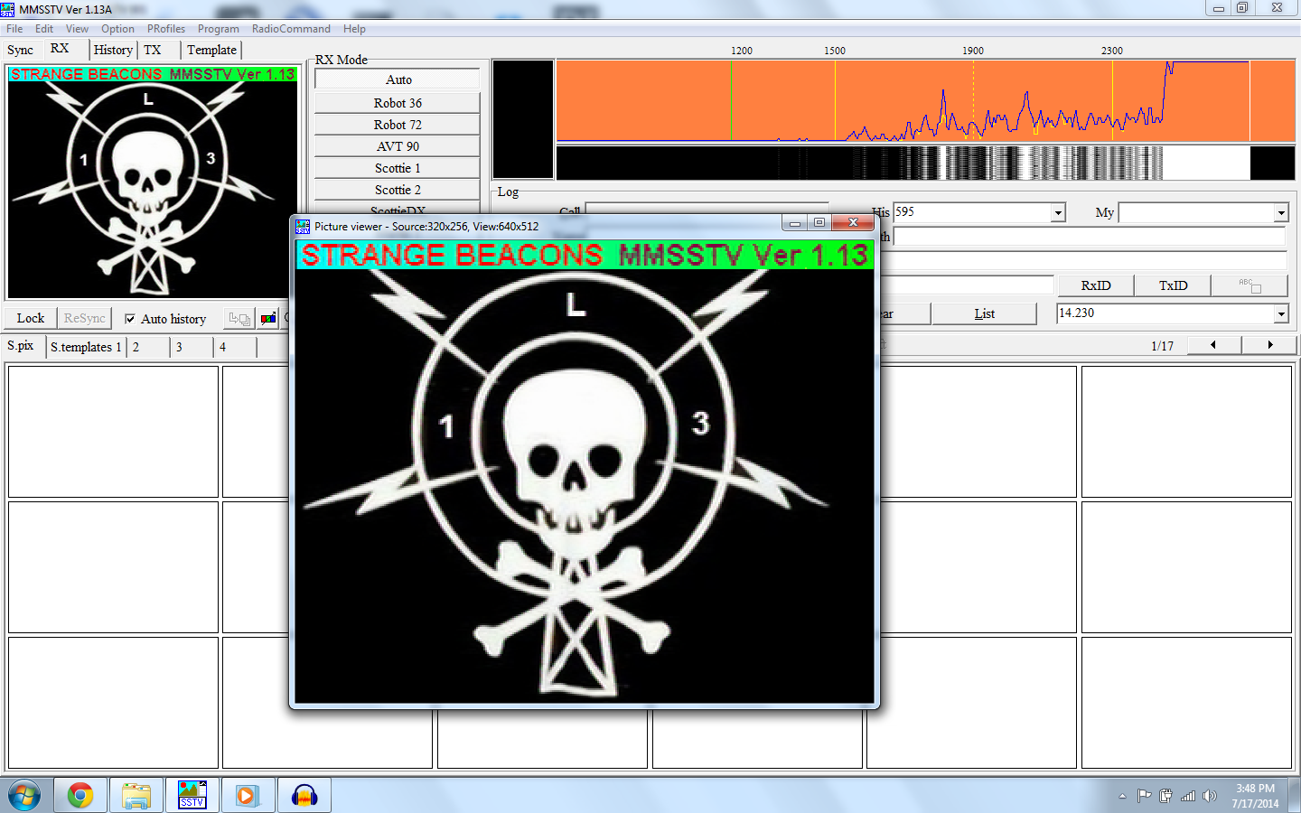Select stock template tab 3
1301x813 pixels.
pyautogui.click(x=192, y=347)
